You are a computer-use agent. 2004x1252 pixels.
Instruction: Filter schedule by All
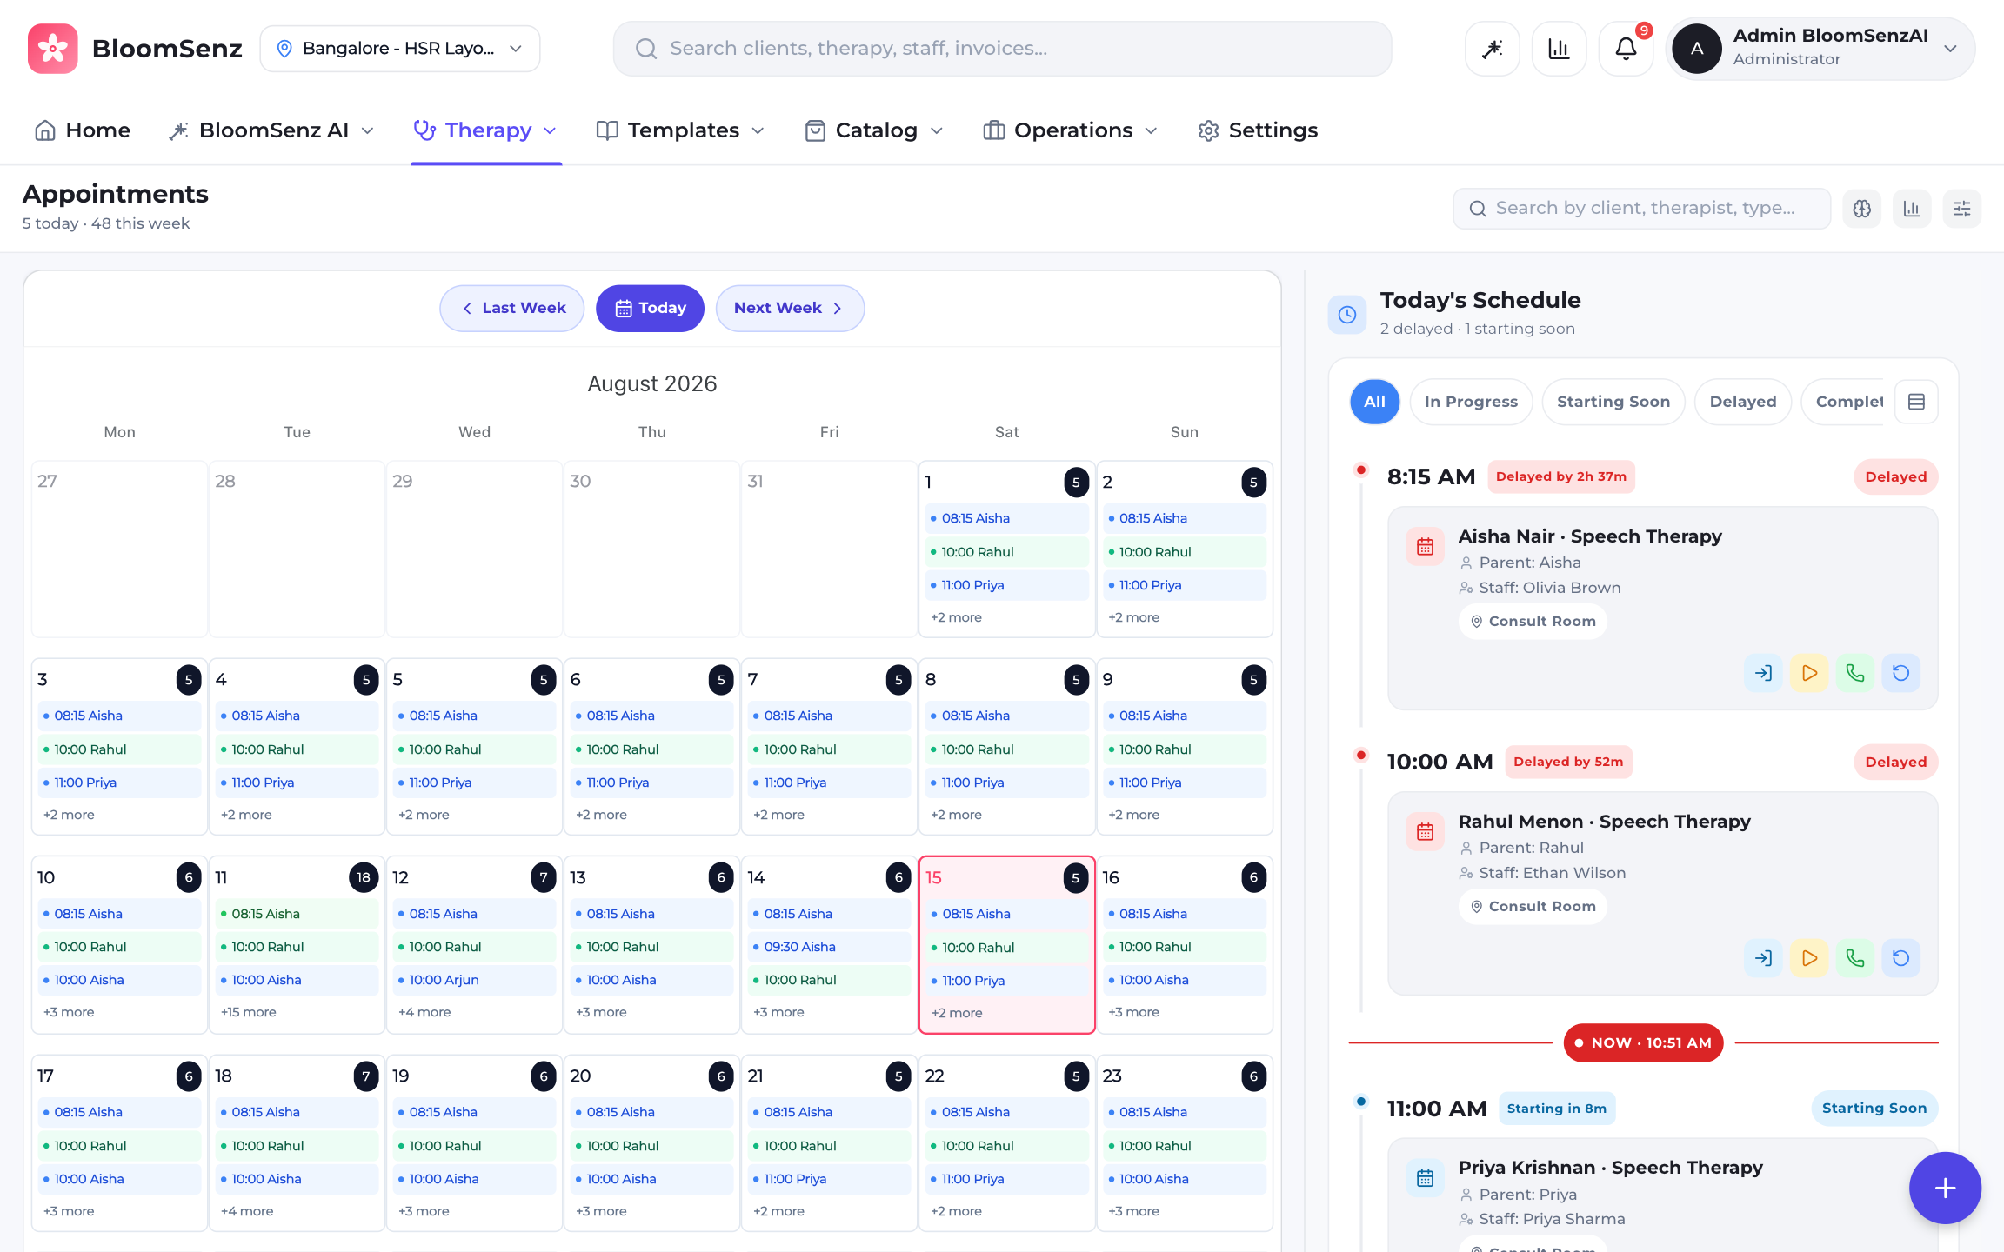click(1374, 402)
